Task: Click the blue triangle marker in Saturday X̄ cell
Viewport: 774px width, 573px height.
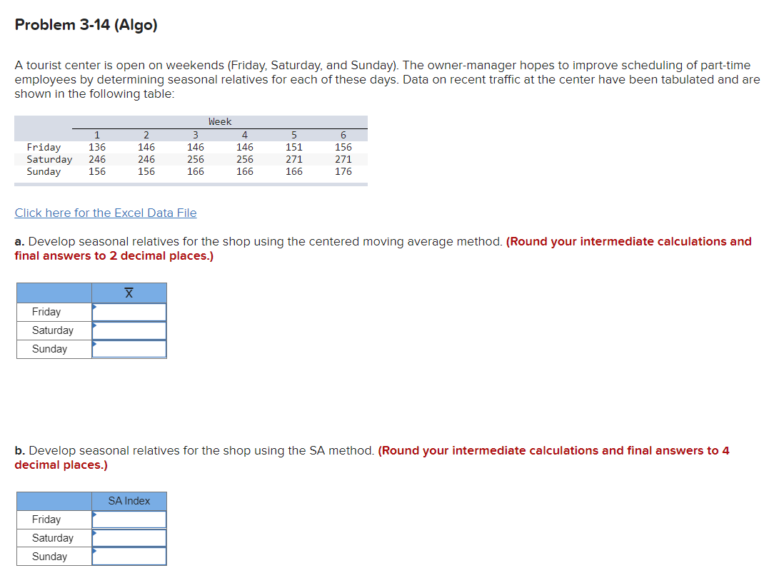Action: 94,325
